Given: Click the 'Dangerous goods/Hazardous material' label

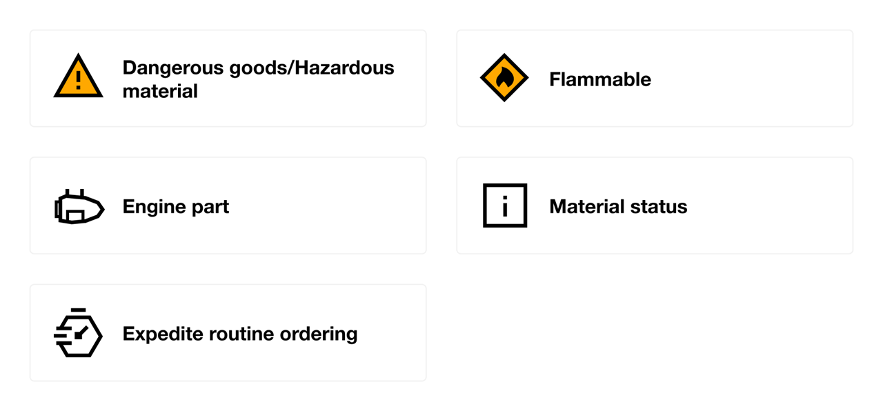Looking at the screenshot, I should click(x=258, y=79).
